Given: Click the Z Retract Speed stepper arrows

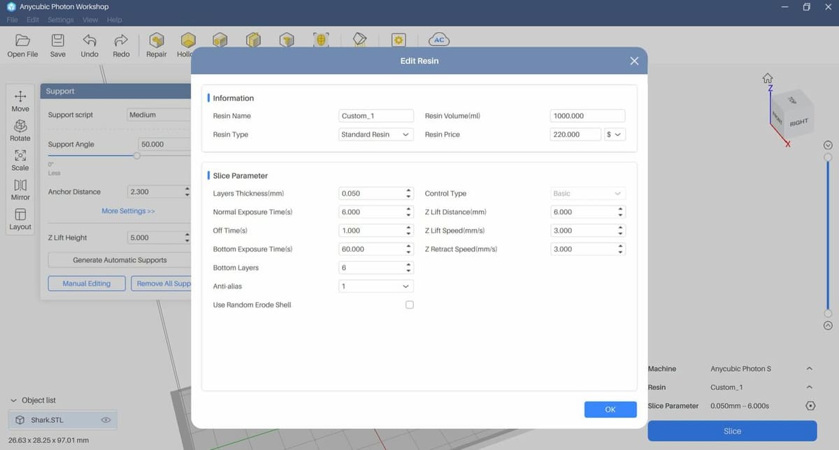Looking at the screenshot, I should point(622,249).
